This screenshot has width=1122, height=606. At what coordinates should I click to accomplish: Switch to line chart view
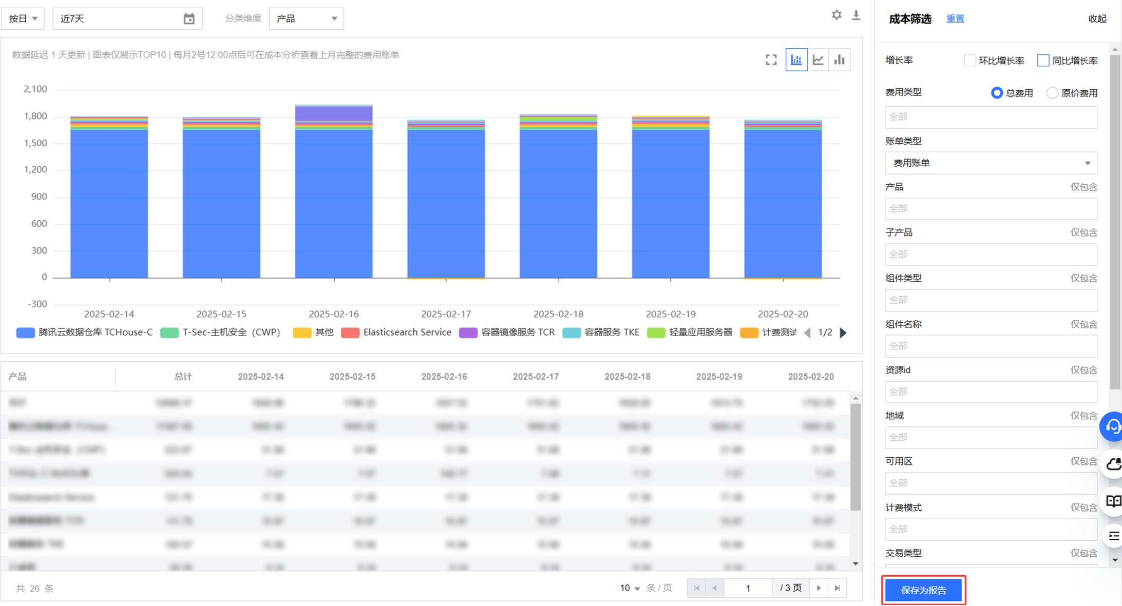pos(818,60)
